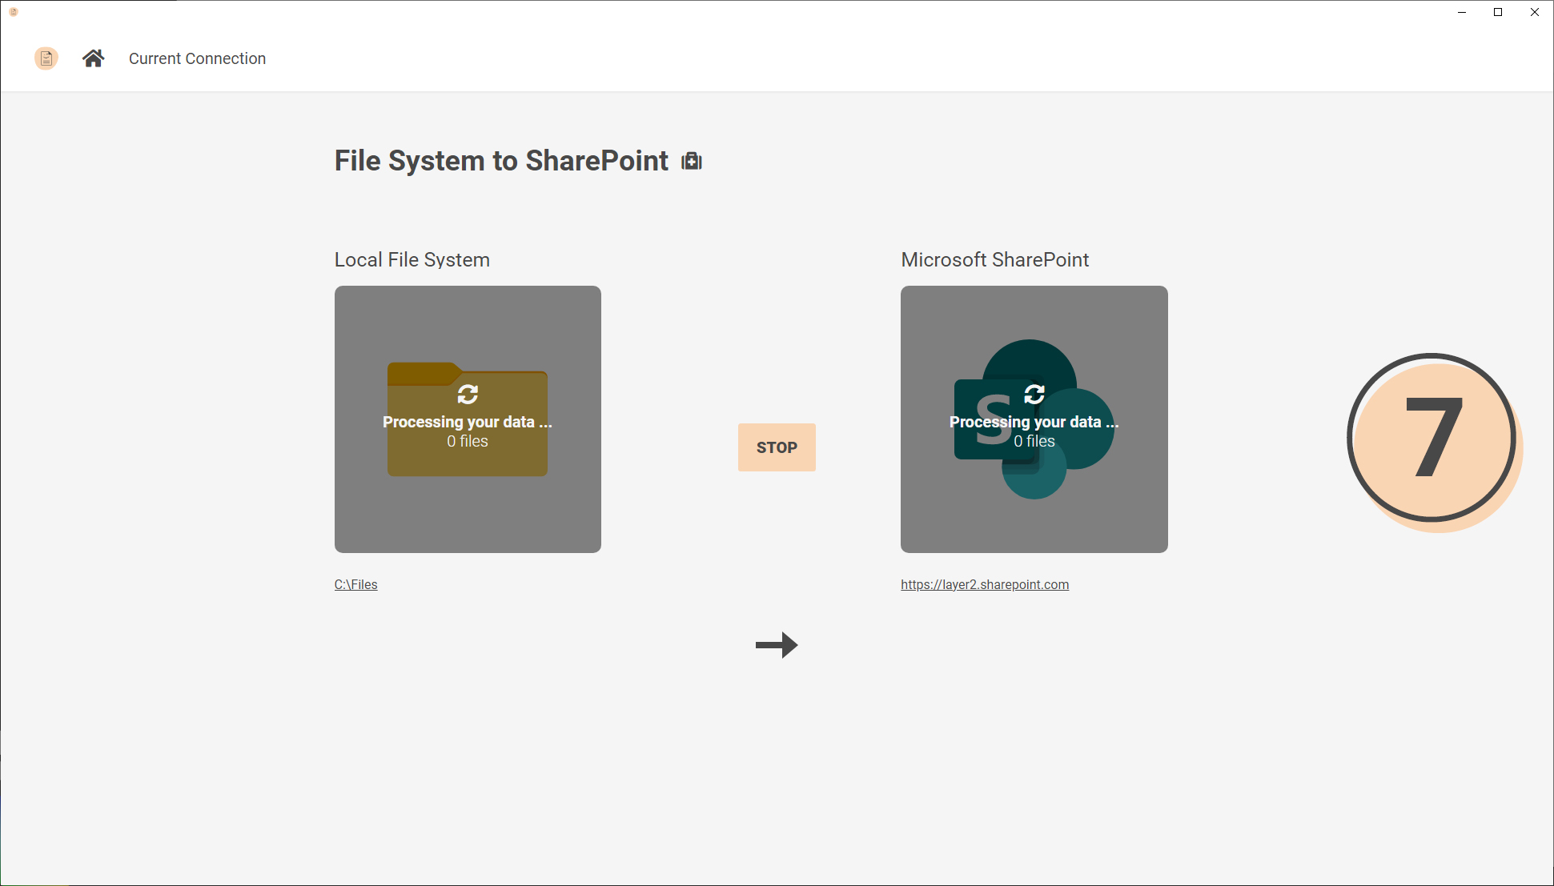Click the sync icon on folder tile
The image size is (1554, 886).
468,394
